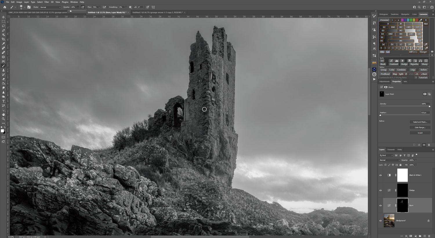Hide the Black & White 1 layer
The width and height of the screenshot is (435, 238).
coord(380,175)
